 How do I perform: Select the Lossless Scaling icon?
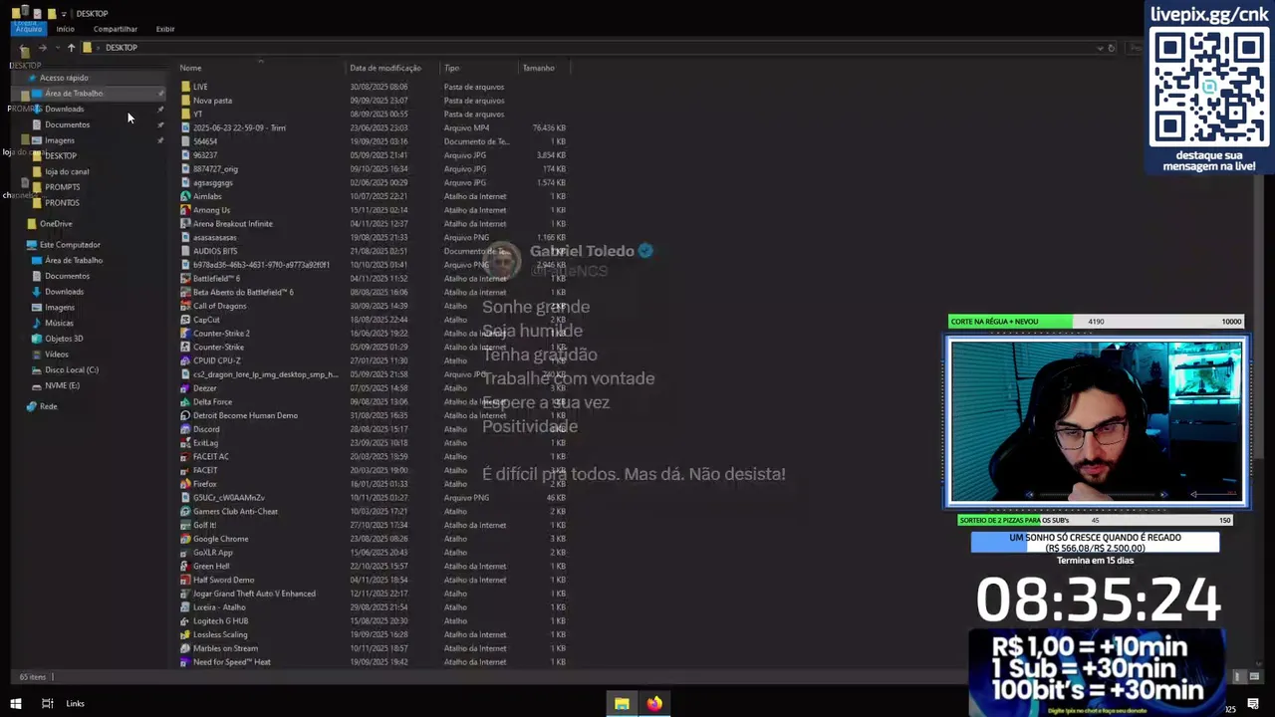[185, 634]
